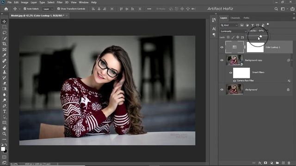Viewport: 296px width, 166px height.
Task: Open the Luminosity blend mode dropdown
Action: pyautogui.click(x=233, y=31)
